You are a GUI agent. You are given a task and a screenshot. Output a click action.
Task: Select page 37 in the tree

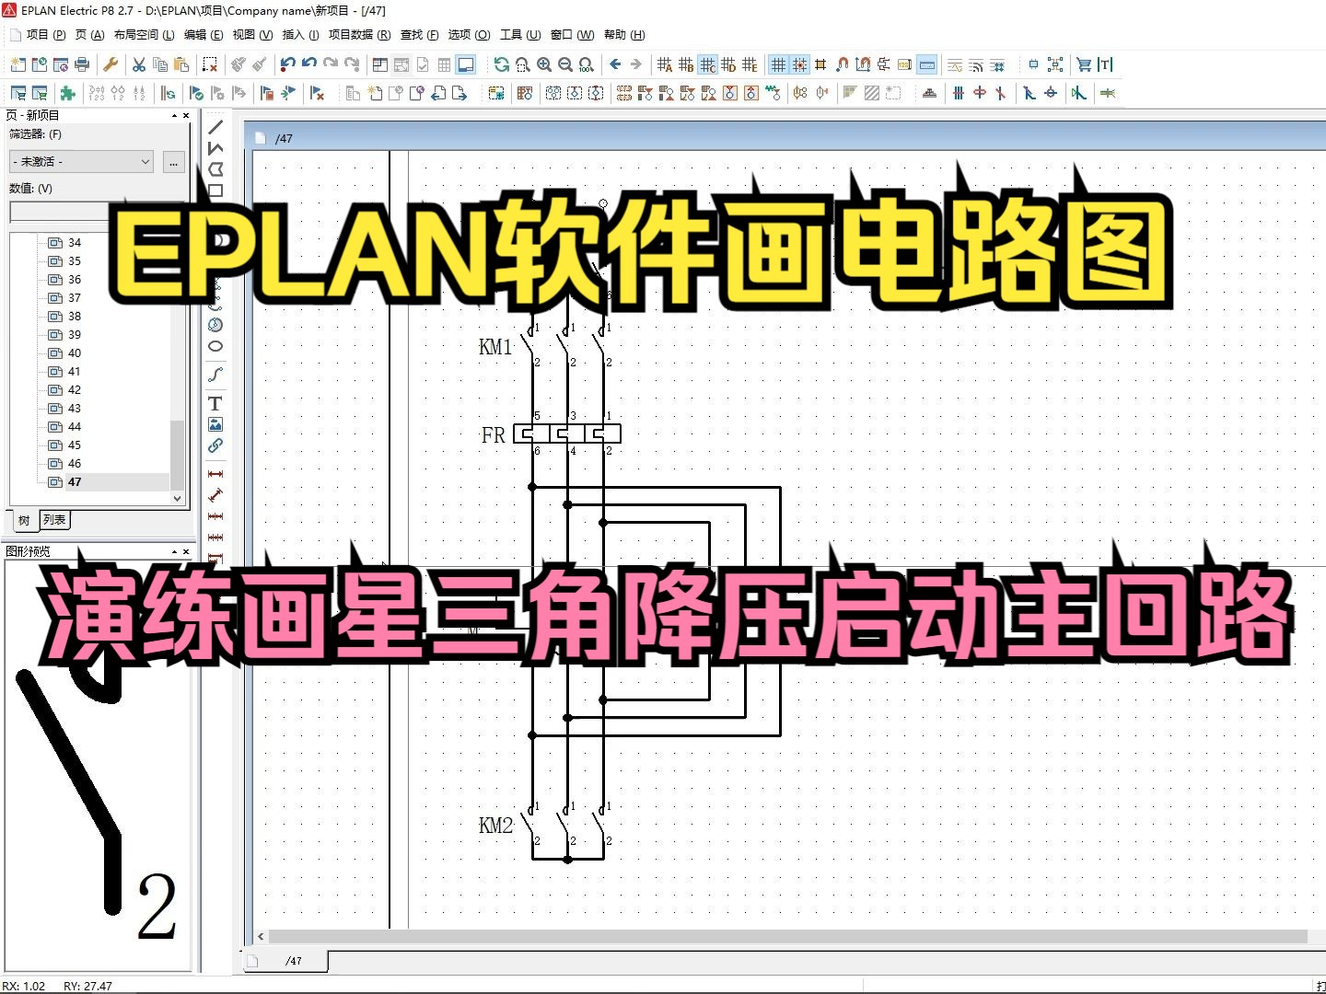click(75, 298)
